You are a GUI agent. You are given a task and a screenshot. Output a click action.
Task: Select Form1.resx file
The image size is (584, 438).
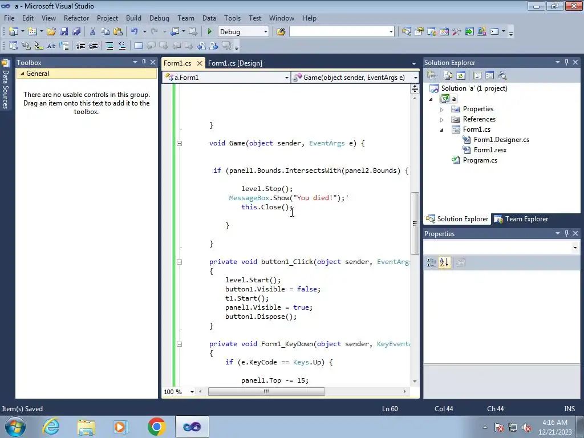tap(490, 150)
